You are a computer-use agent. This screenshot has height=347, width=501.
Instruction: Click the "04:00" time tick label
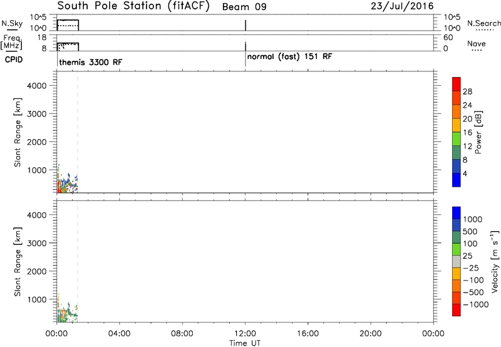(119, 334)
